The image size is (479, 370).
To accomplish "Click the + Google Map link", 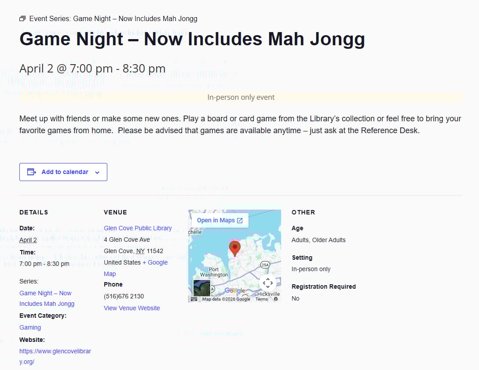I will 155,262.
